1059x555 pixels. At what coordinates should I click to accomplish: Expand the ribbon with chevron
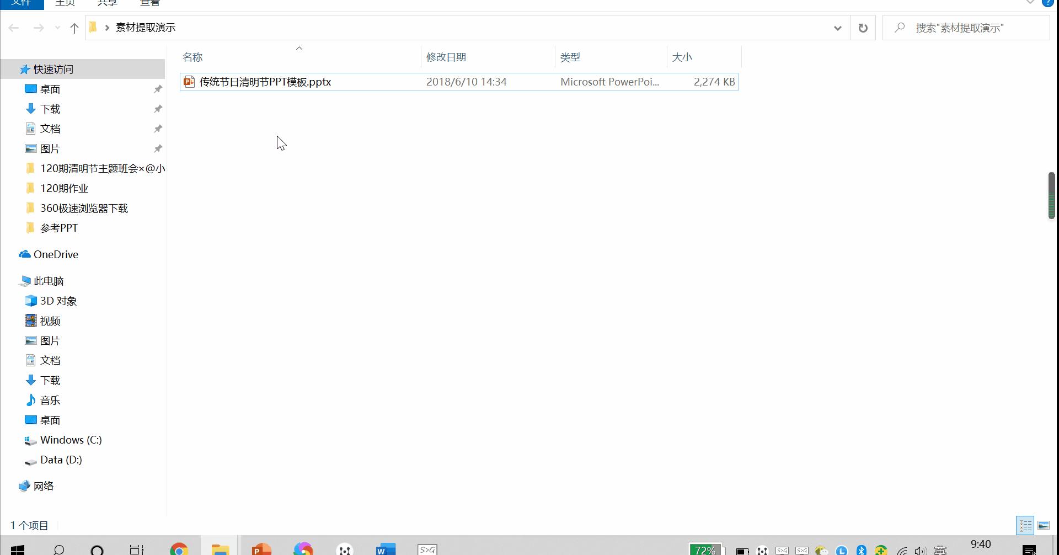click(x=1030, y=3)
